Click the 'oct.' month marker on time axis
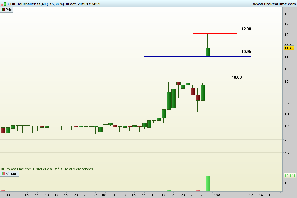This screenshot has height=198, width=297. pyautogui.click(x=105, y=195)
